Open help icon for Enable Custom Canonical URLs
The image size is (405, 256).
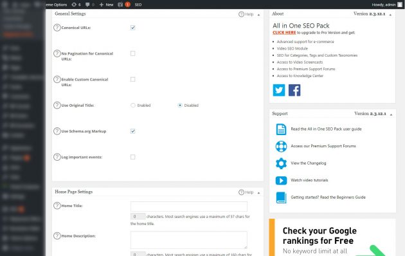57,79
